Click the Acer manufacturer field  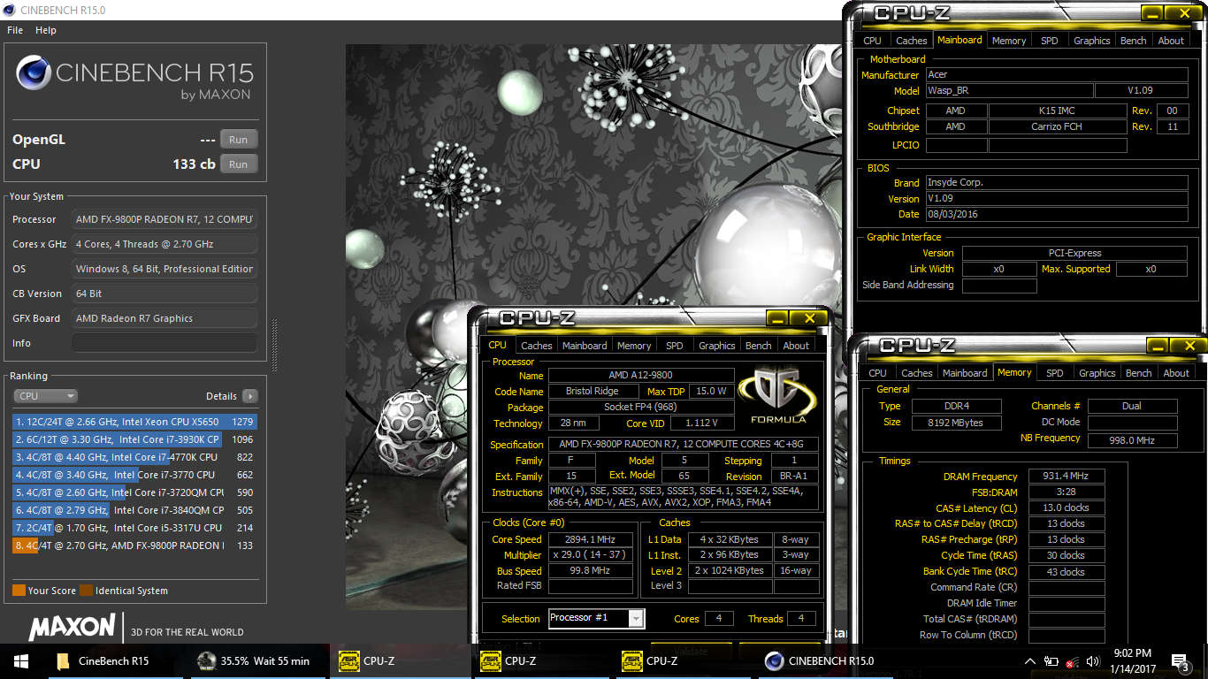click(x=1057, y=75)
